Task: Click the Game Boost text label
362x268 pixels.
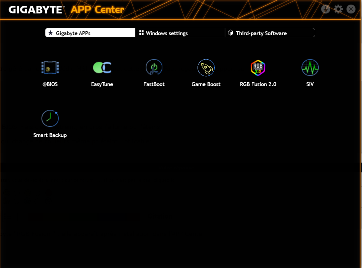Action: (206, 84)
